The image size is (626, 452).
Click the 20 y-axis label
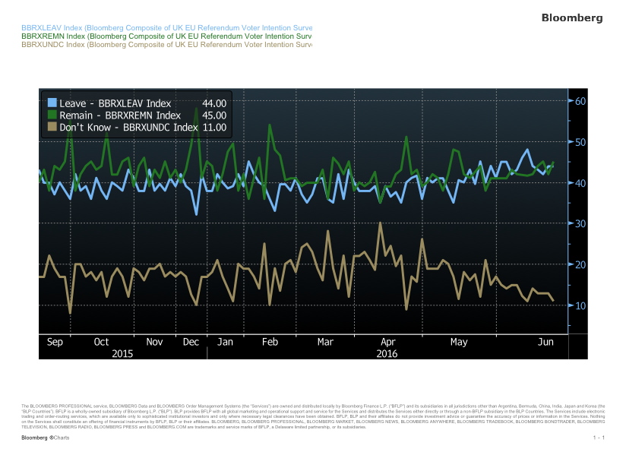580,264
